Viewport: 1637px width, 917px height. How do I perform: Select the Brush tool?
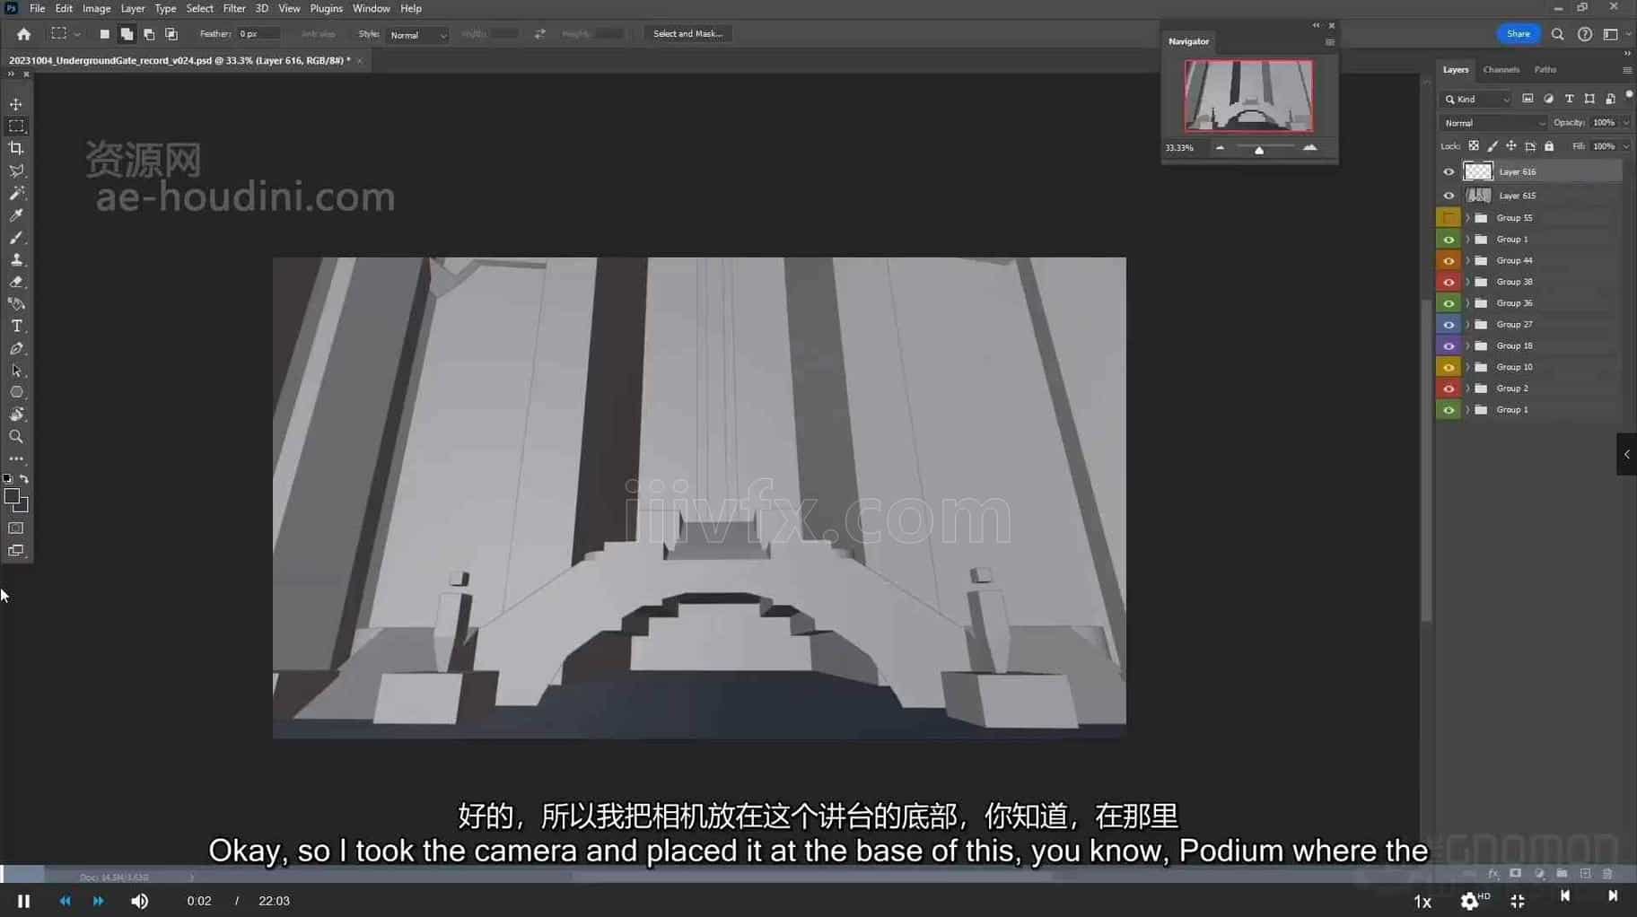(16, 238)
